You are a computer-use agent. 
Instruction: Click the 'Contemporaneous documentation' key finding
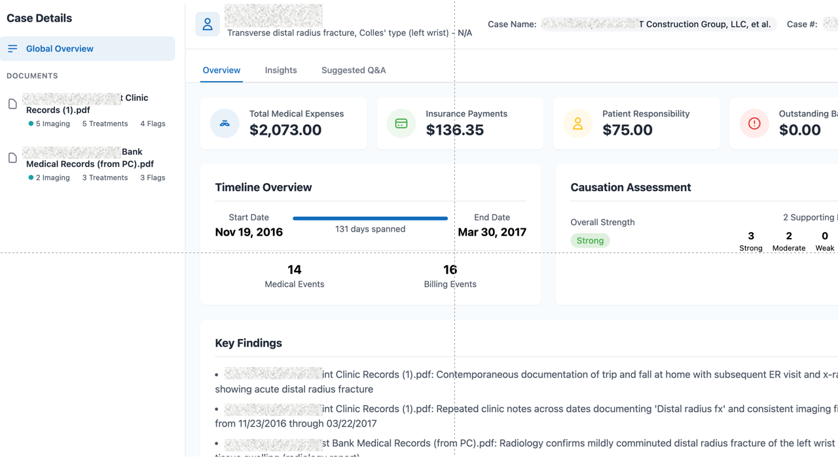pyautogui.click(x=526, y=382)
